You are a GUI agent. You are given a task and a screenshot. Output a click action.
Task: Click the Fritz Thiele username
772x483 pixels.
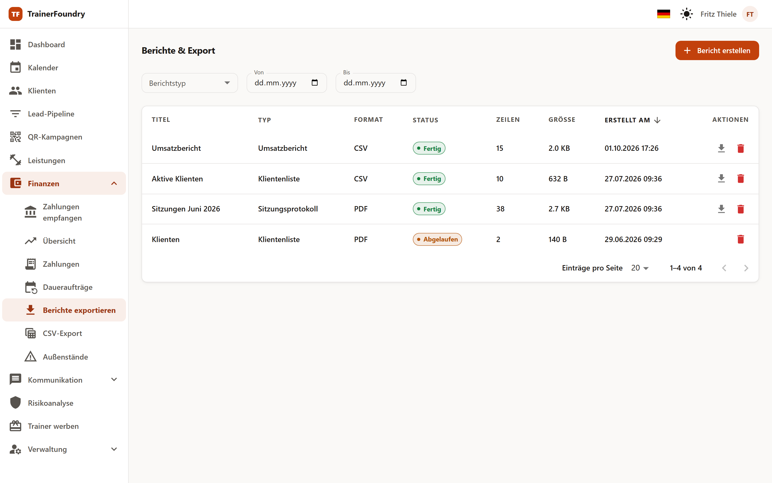point(718,14)
